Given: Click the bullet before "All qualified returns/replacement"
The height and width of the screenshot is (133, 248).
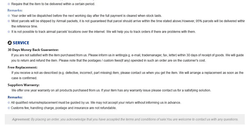Looking at the screenshot, I should point(9,103).
